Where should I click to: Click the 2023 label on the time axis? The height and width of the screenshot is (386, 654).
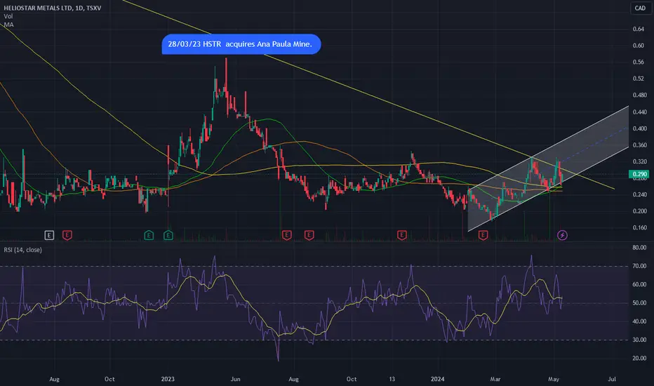[168, 379]
